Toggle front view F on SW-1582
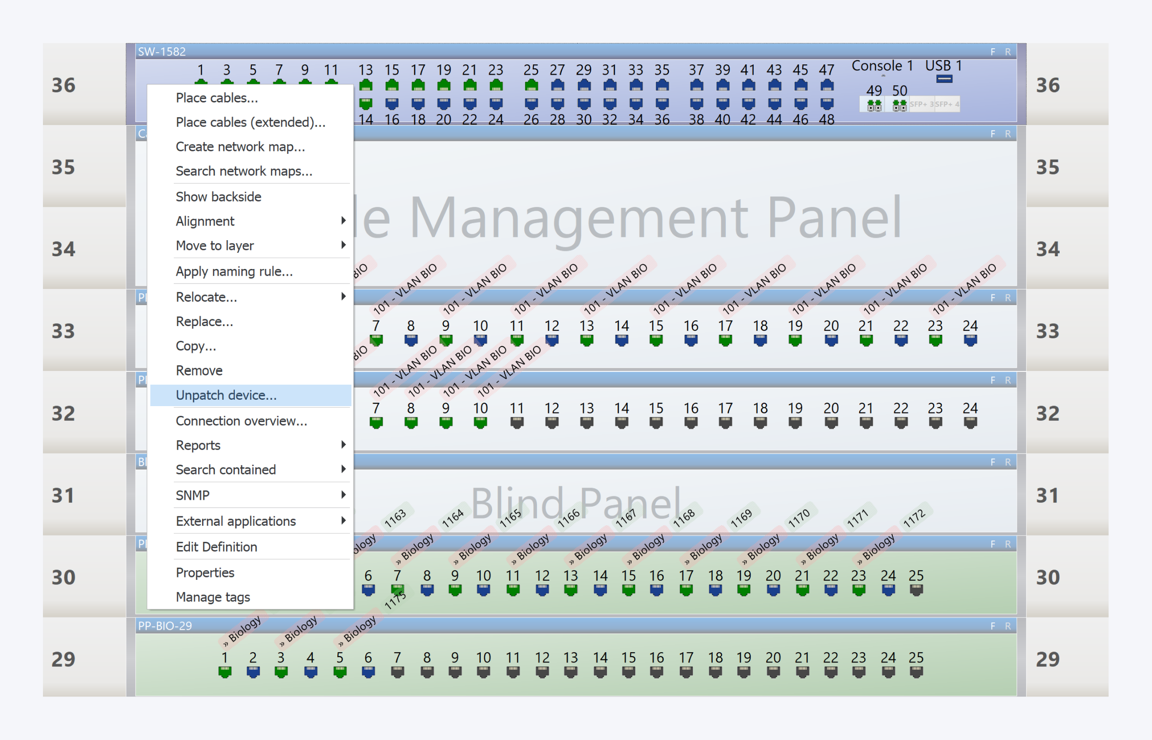The image size is (1152, 740). [992, 52]
